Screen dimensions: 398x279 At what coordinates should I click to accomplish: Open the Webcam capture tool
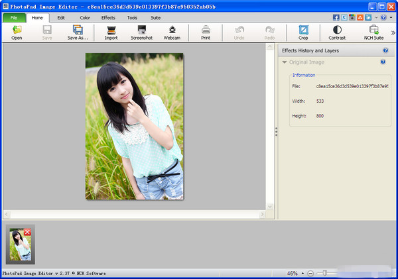point(172,30)
